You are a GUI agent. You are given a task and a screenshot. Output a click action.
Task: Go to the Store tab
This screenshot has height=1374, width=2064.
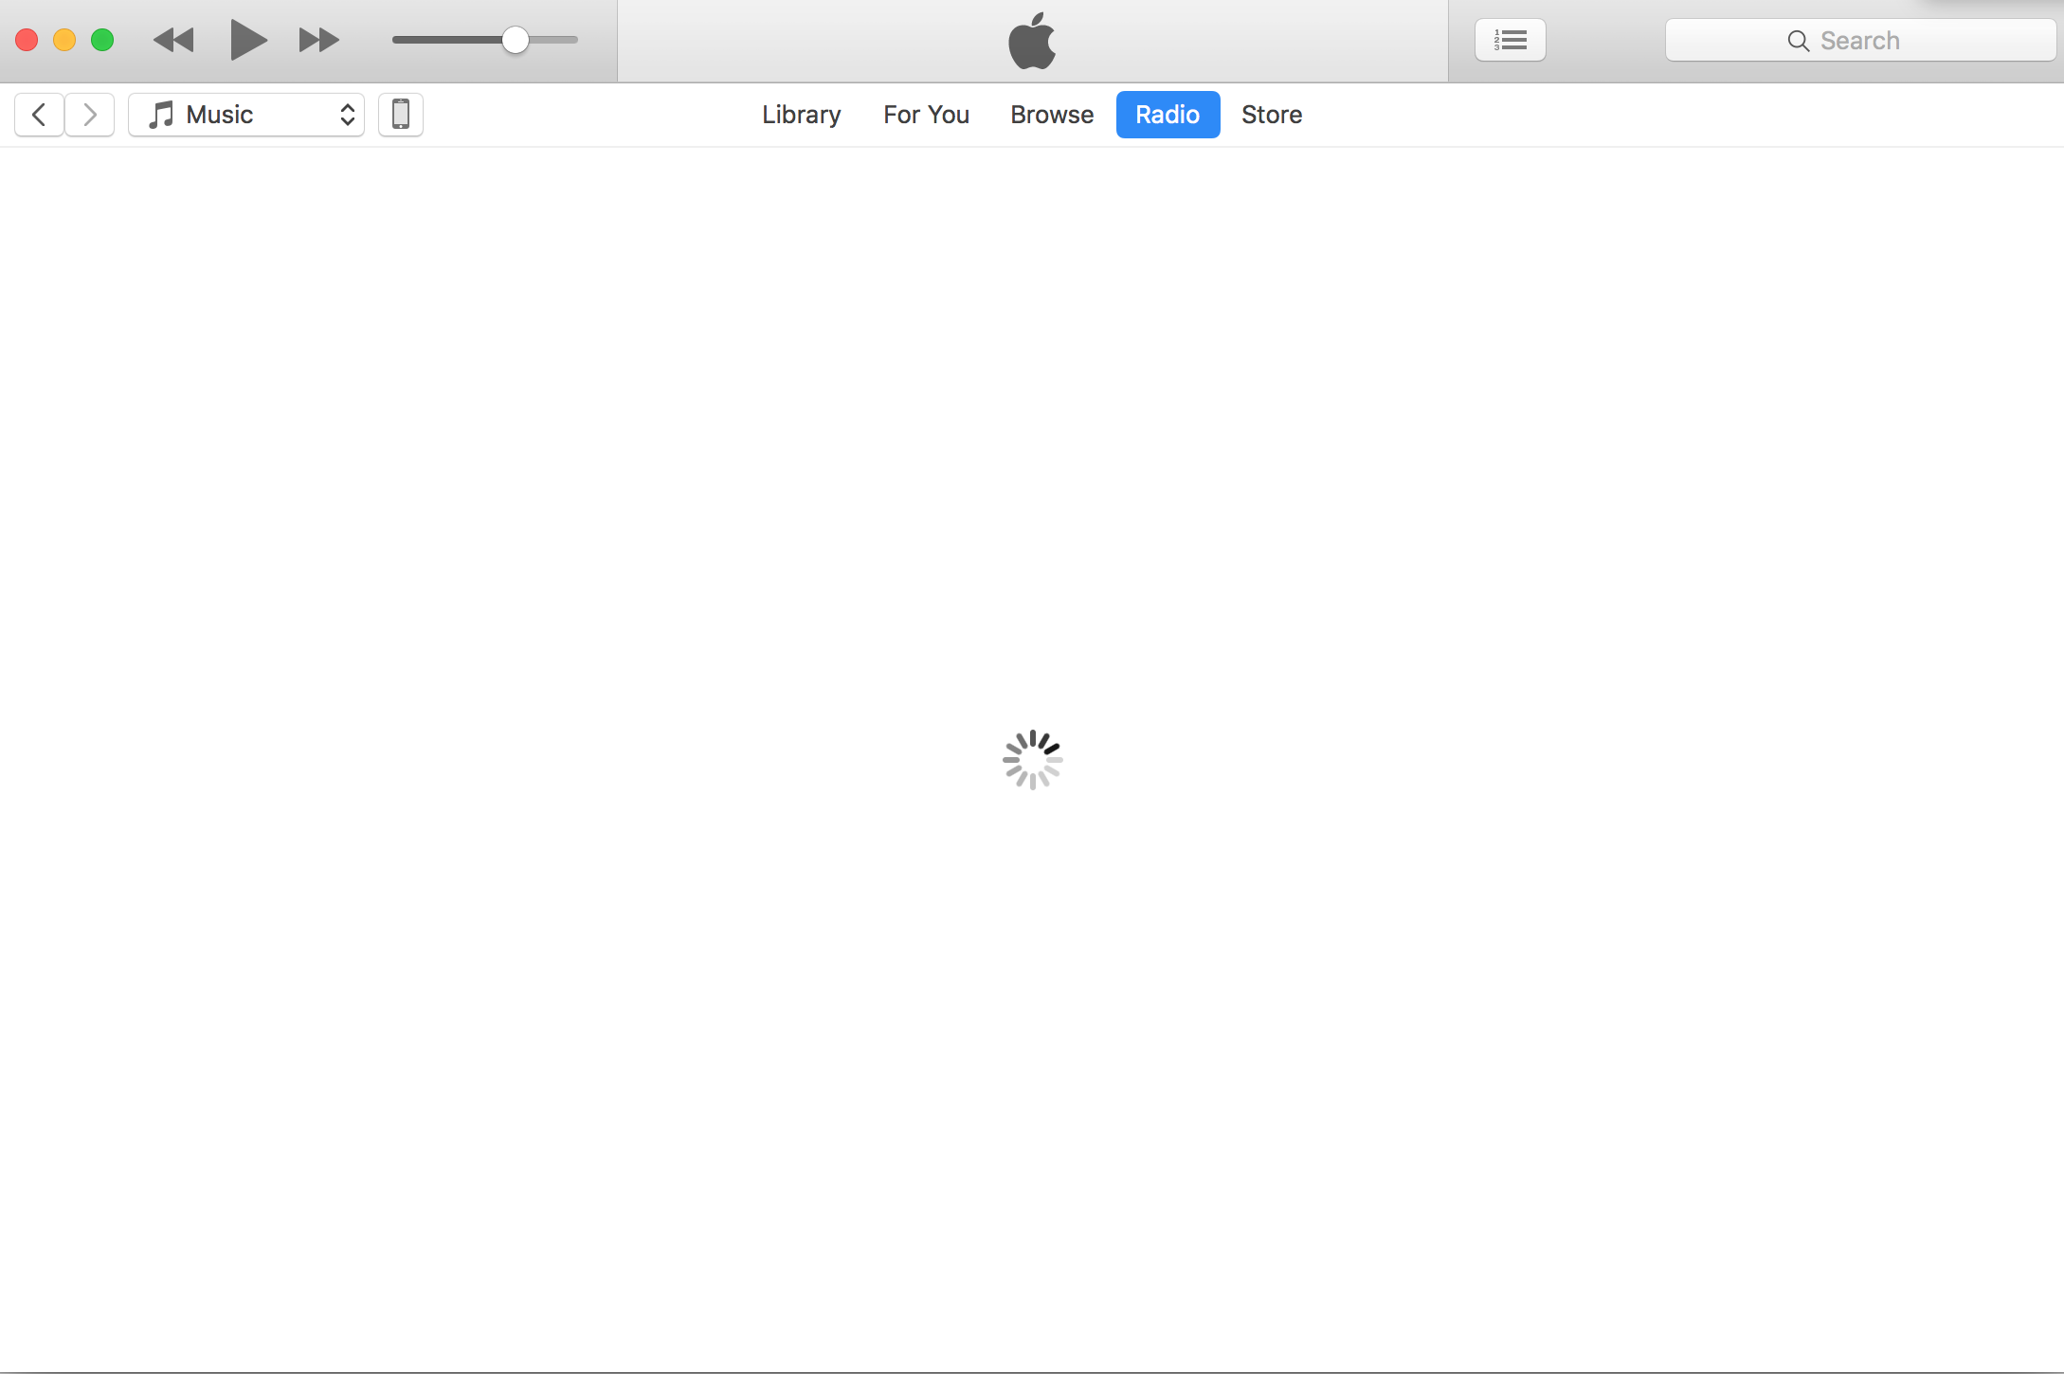1272,115
